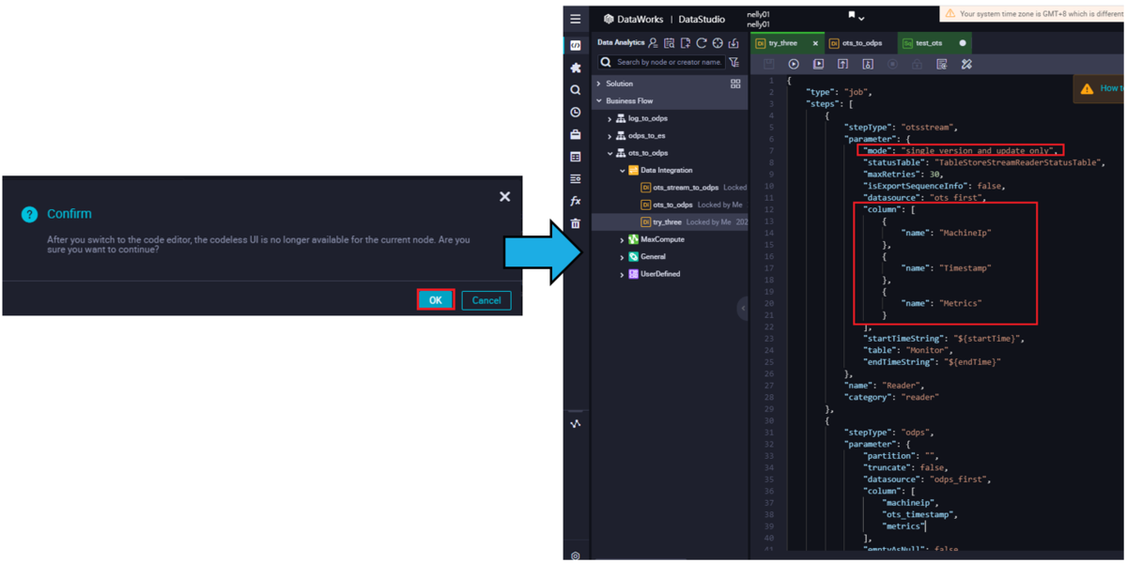Open the waveform icon near sidebar bottom
The height and width of the screenshot is (563, 1127).
pyautogui.click(x=576, y=424)
